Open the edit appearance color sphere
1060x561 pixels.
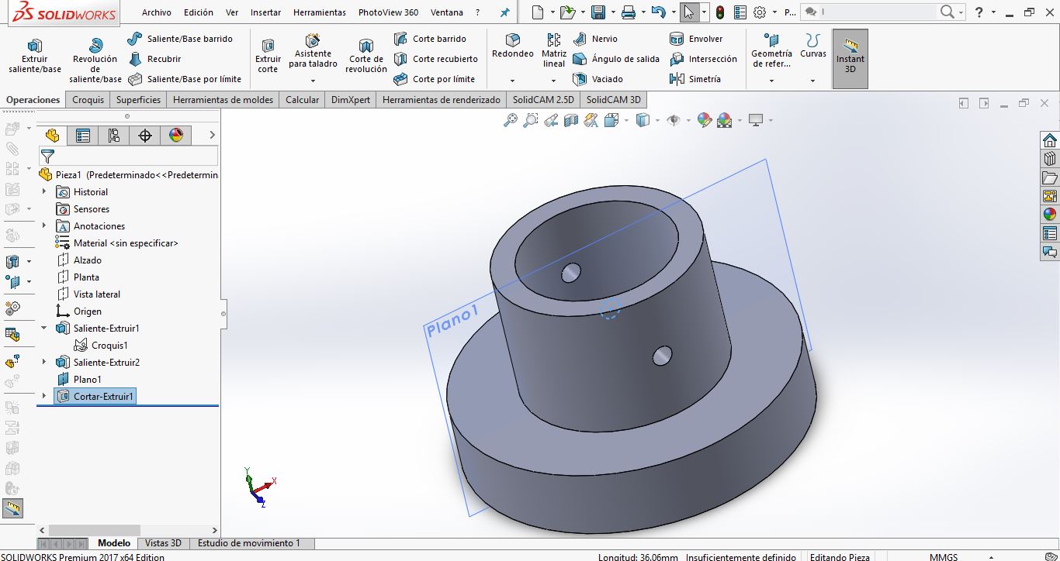point(704,120)
